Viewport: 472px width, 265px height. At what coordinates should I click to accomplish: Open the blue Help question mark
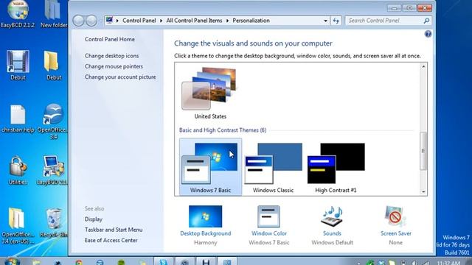(x=428, y=34)
